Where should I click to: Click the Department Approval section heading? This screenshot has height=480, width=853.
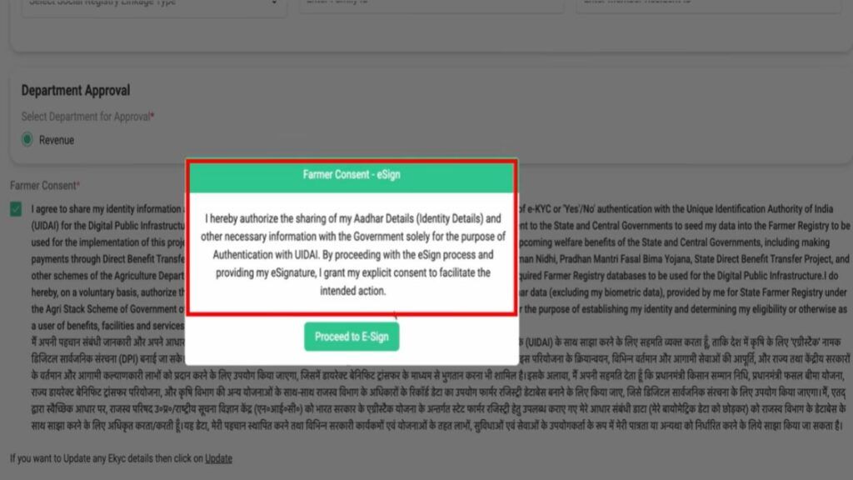pos(76,91)
